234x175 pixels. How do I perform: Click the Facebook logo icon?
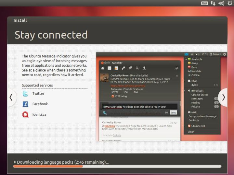point(25,104)
